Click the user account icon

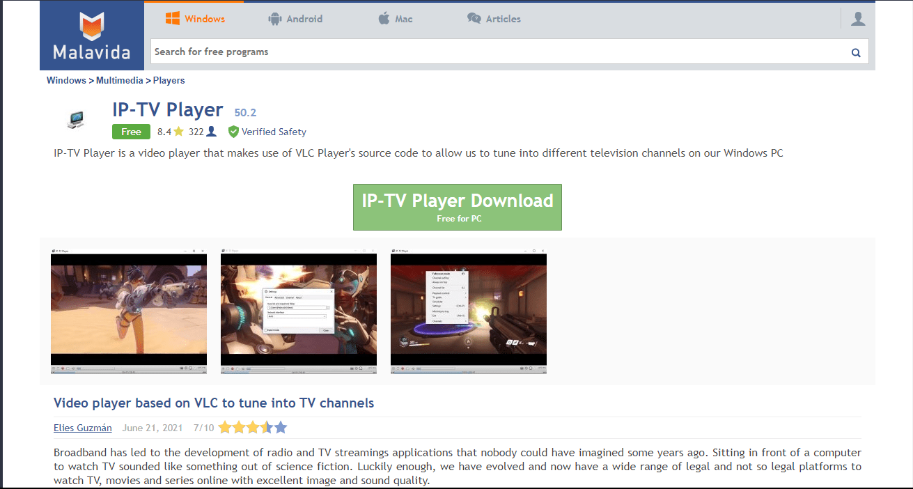pos(858,19)
